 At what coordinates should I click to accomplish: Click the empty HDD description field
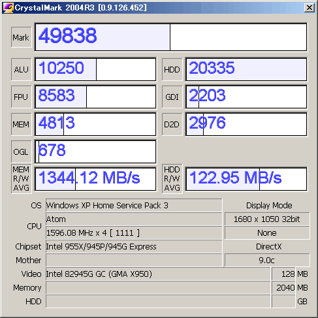(158, 301)
